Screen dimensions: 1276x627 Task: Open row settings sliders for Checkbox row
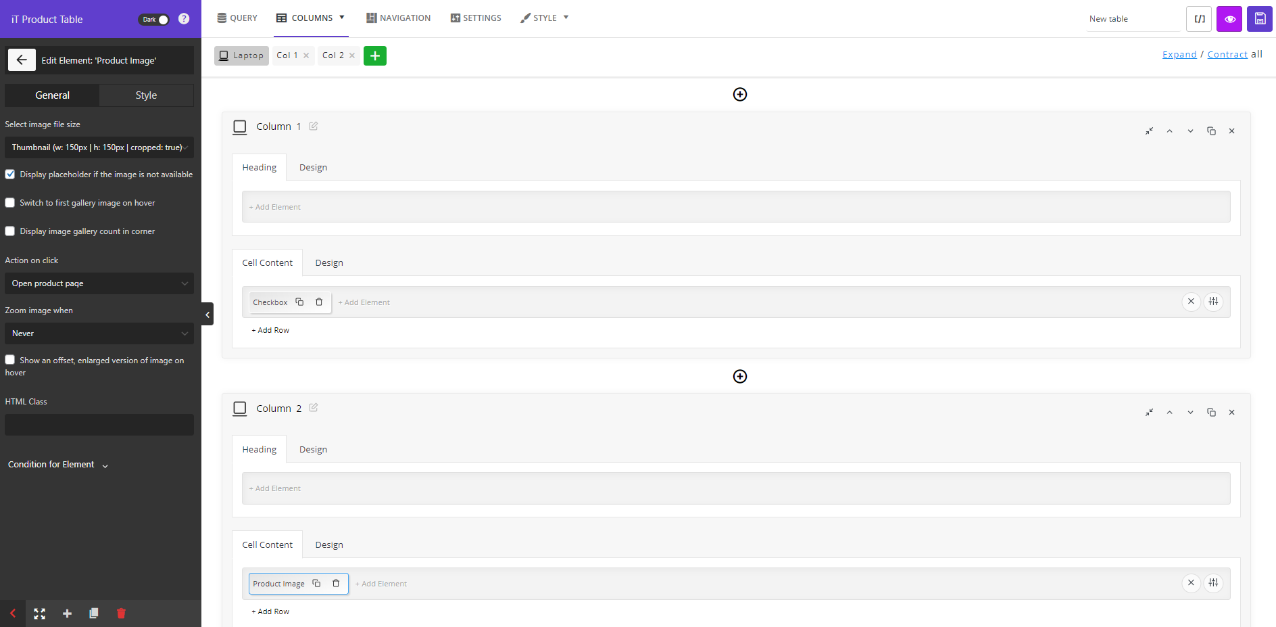(x=1213, y=302)
